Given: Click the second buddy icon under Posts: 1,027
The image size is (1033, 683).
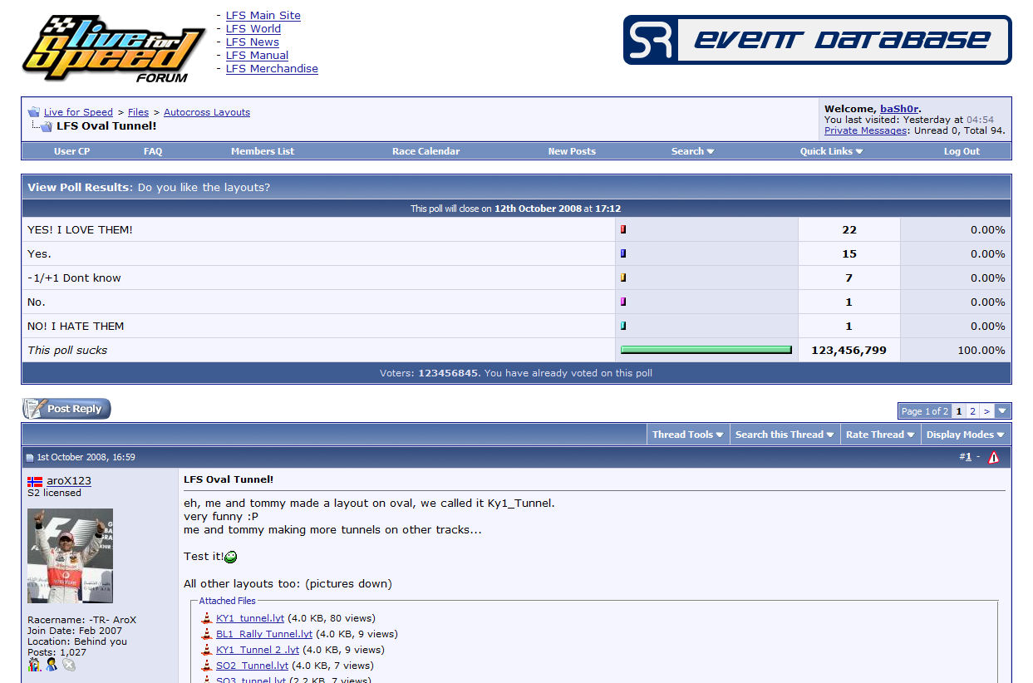Looking at the screenshot, I should click(52, 665).
